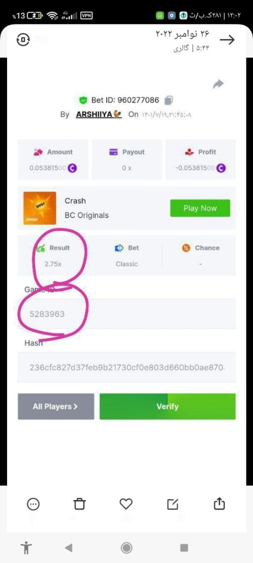Tap the share icon in bottom toolbar
Image resolution: width=253 pixels, height=563 pixels.
tap(219, 504)
